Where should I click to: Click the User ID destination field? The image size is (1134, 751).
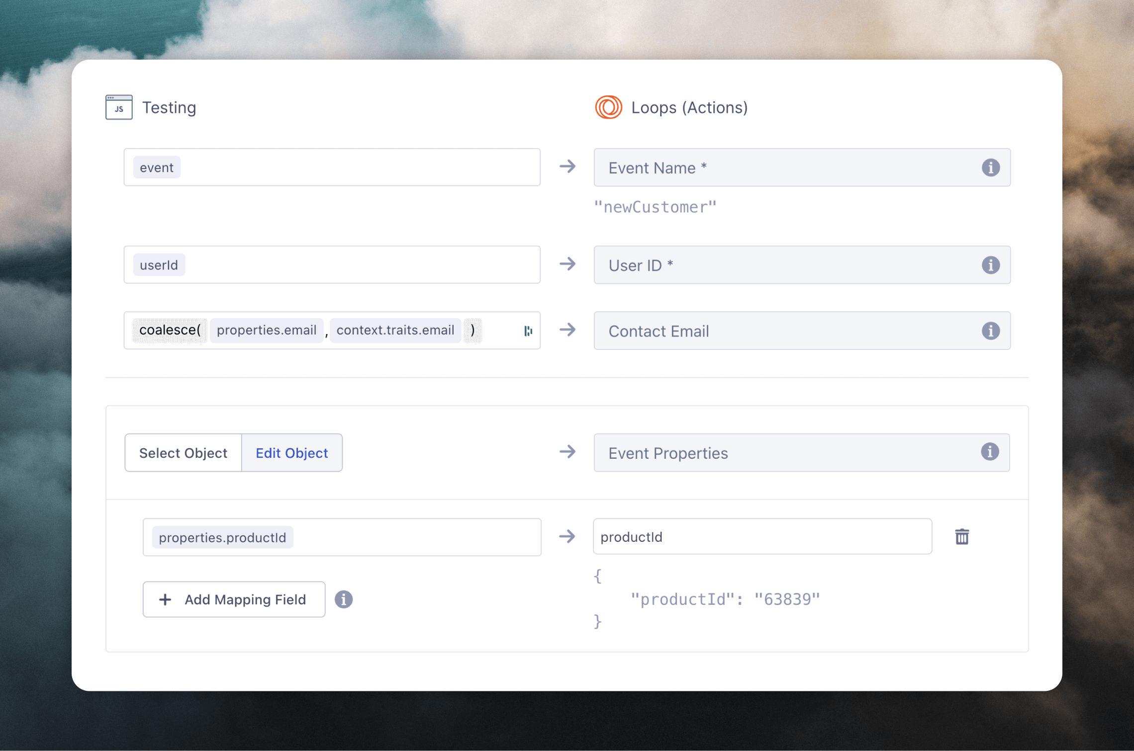click(802, 265)
